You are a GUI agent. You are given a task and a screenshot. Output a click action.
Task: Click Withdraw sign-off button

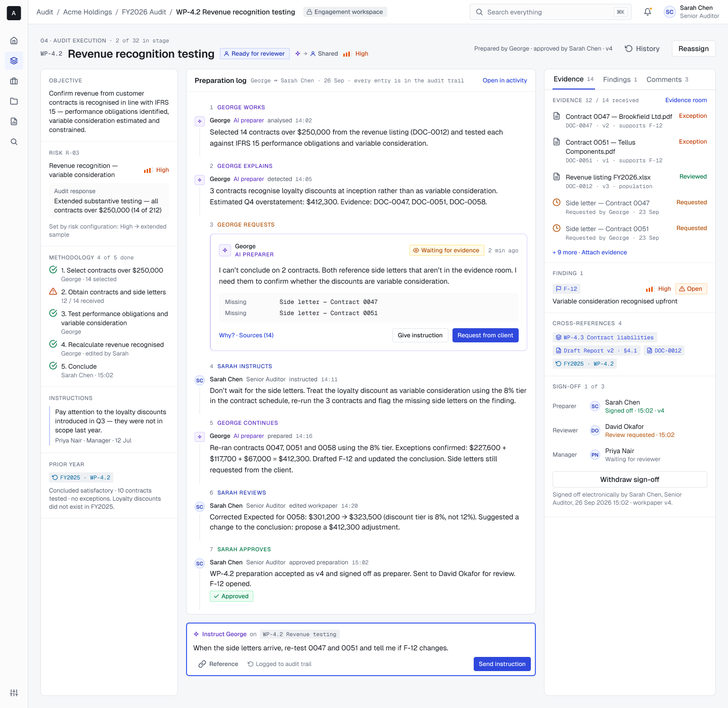click(629, 479)
